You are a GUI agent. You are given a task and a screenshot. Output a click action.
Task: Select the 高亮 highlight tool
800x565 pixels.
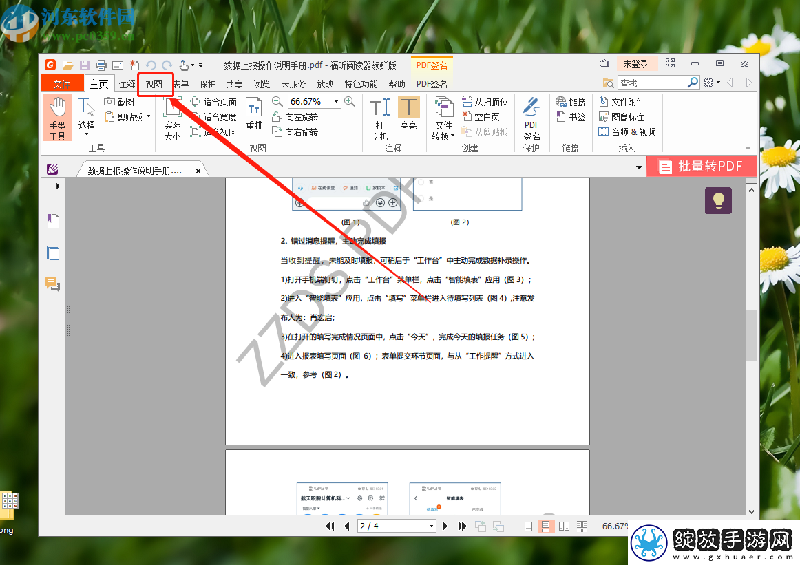[409, 114]
